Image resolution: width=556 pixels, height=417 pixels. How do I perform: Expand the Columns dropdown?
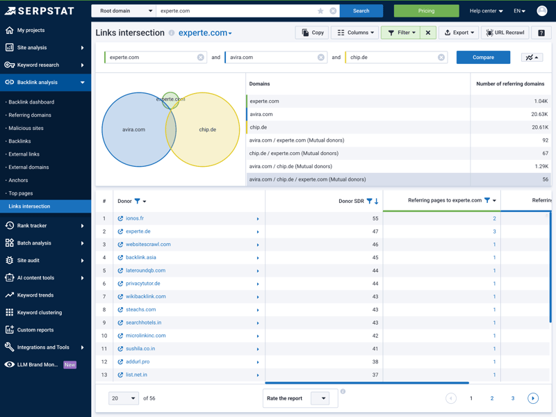click(x=355, y=33)
